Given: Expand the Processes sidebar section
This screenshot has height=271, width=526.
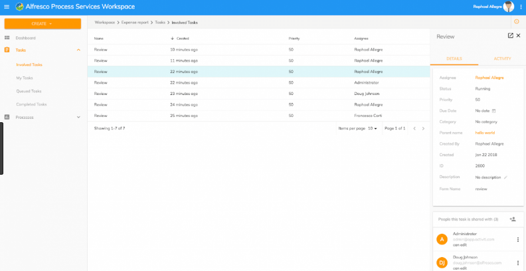Looking at the screenshot, I should point(78,118).
